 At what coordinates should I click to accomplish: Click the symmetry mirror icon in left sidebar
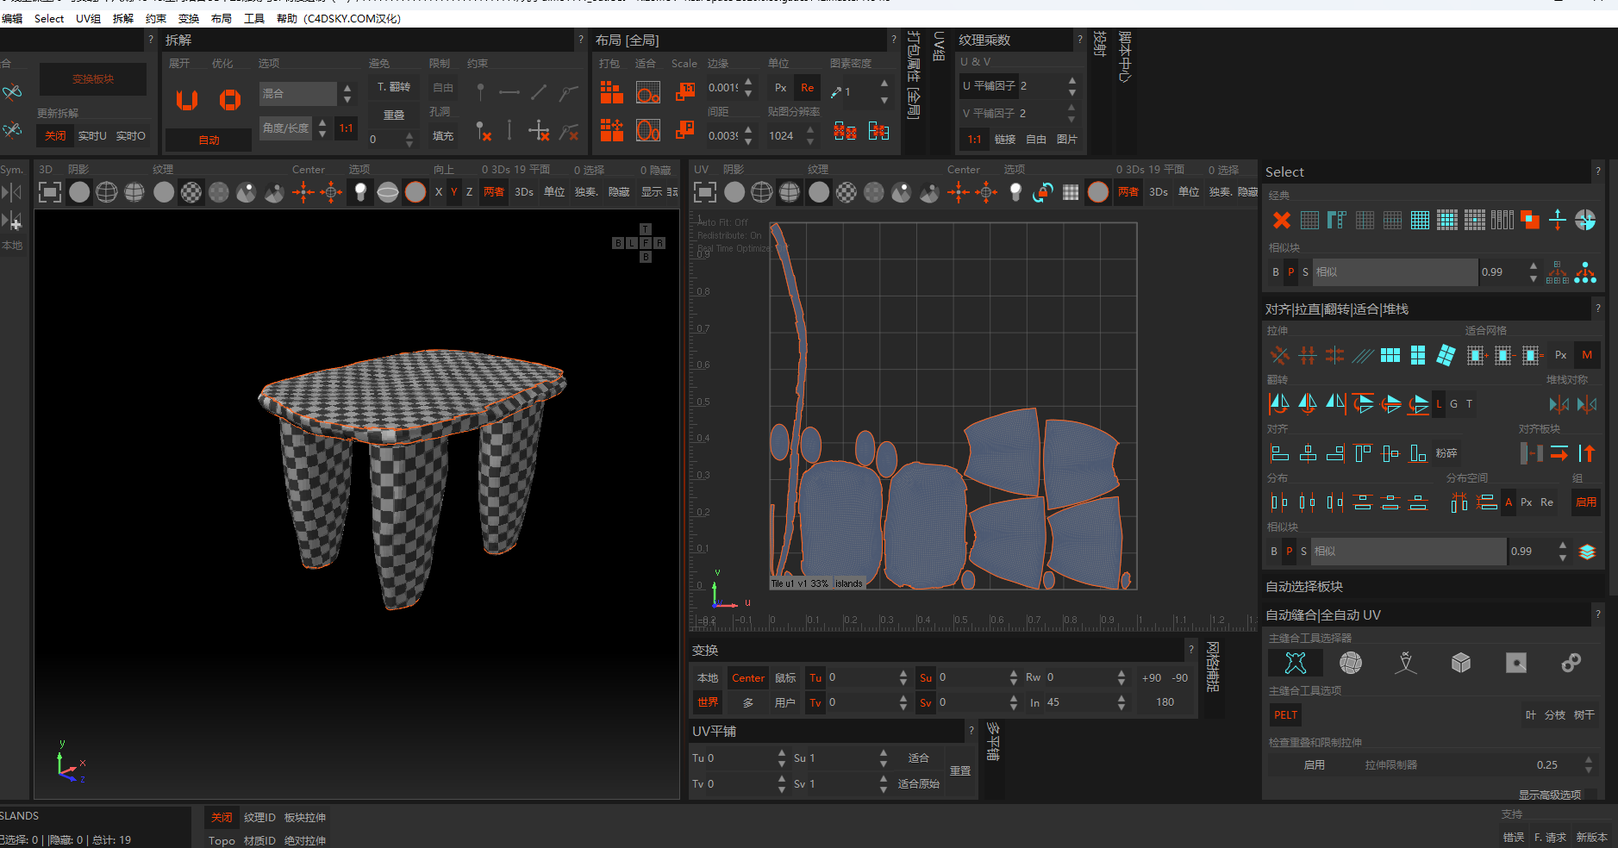[x=12, y=192]
